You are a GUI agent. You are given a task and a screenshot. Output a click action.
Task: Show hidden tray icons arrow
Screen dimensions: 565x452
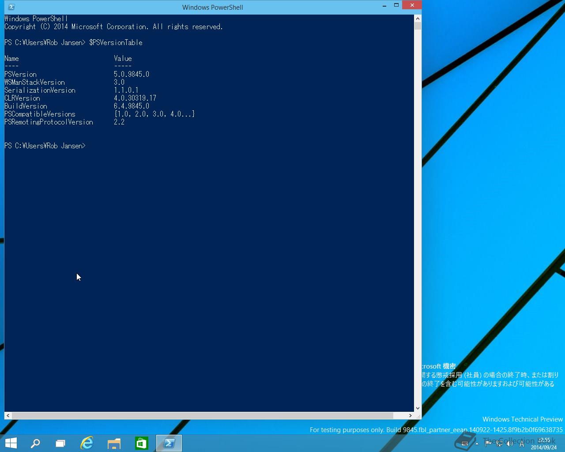tap(477, 444)
